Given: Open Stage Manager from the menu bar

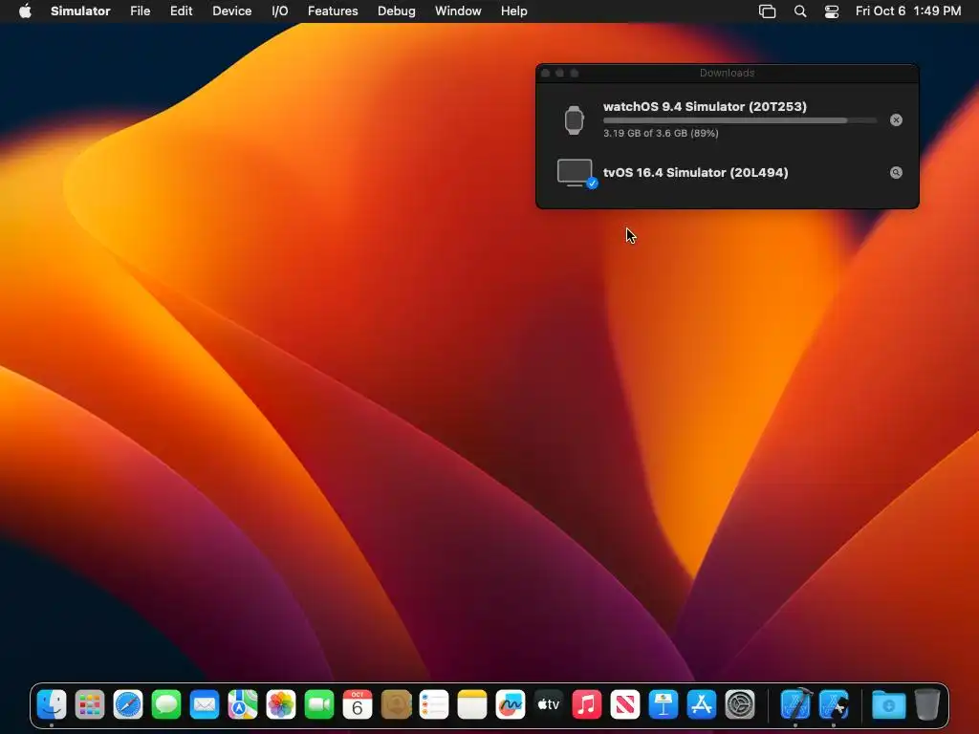Looking at the screenshot, I should tap(767, 11).
